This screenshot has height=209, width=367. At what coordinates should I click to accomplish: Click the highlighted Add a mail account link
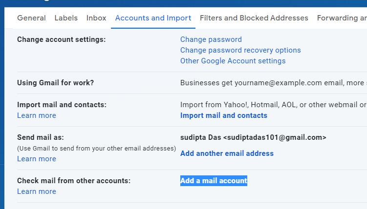(214, 181)
